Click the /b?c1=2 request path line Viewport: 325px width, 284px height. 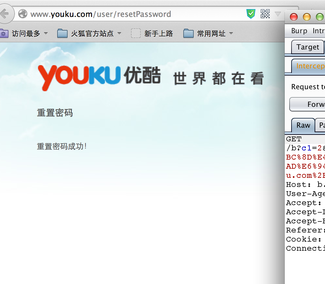point(305,148)
